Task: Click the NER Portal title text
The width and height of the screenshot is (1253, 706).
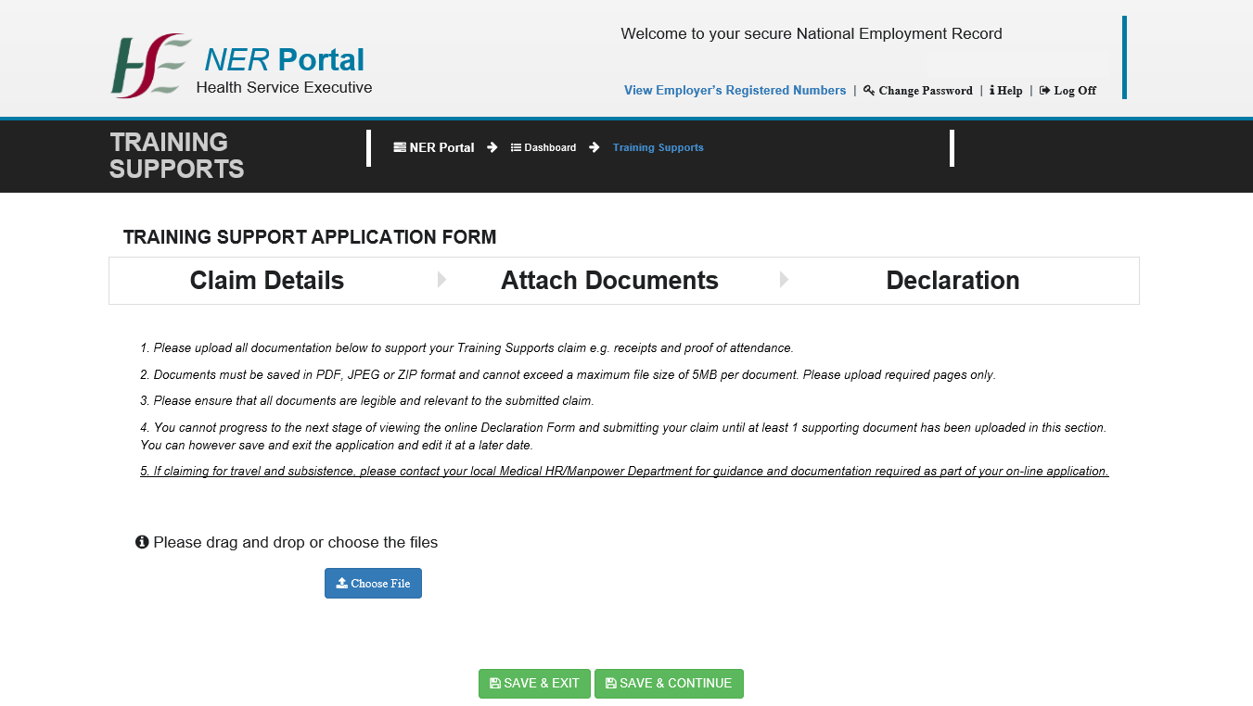Action: [x=284, y=60]
